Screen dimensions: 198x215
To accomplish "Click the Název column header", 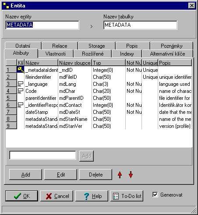I will [41, 63].
